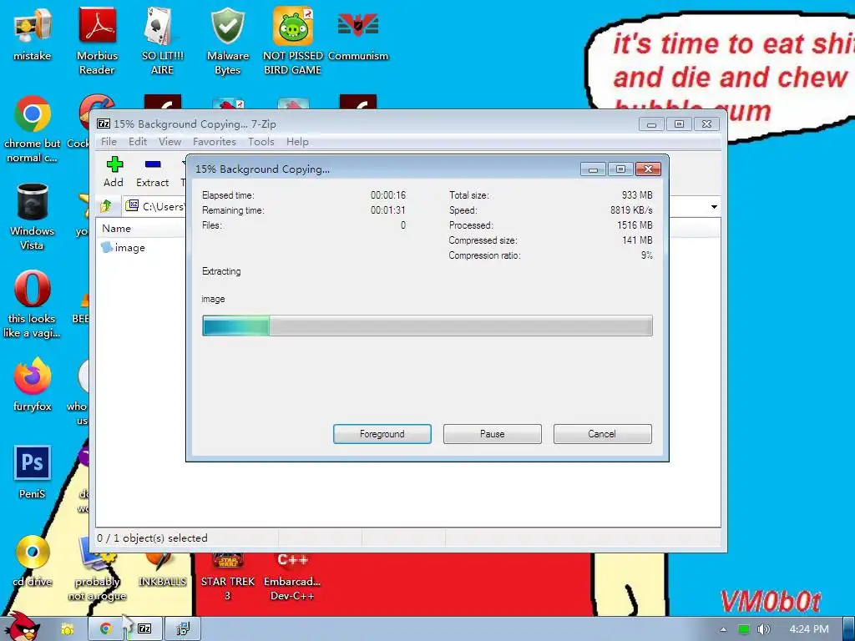Screen dimensions: 855x641
Task: Expand the 7-Zip address bar dropdown
Action: 714,207
